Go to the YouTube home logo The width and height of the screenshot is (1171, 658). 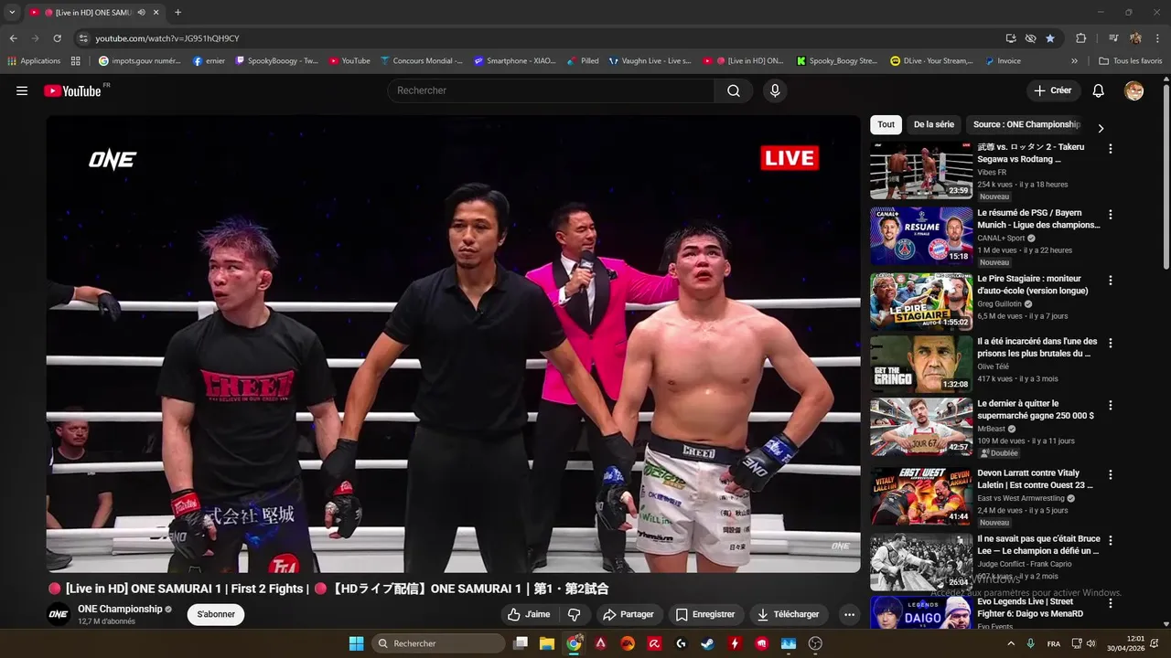pos(72,90)
